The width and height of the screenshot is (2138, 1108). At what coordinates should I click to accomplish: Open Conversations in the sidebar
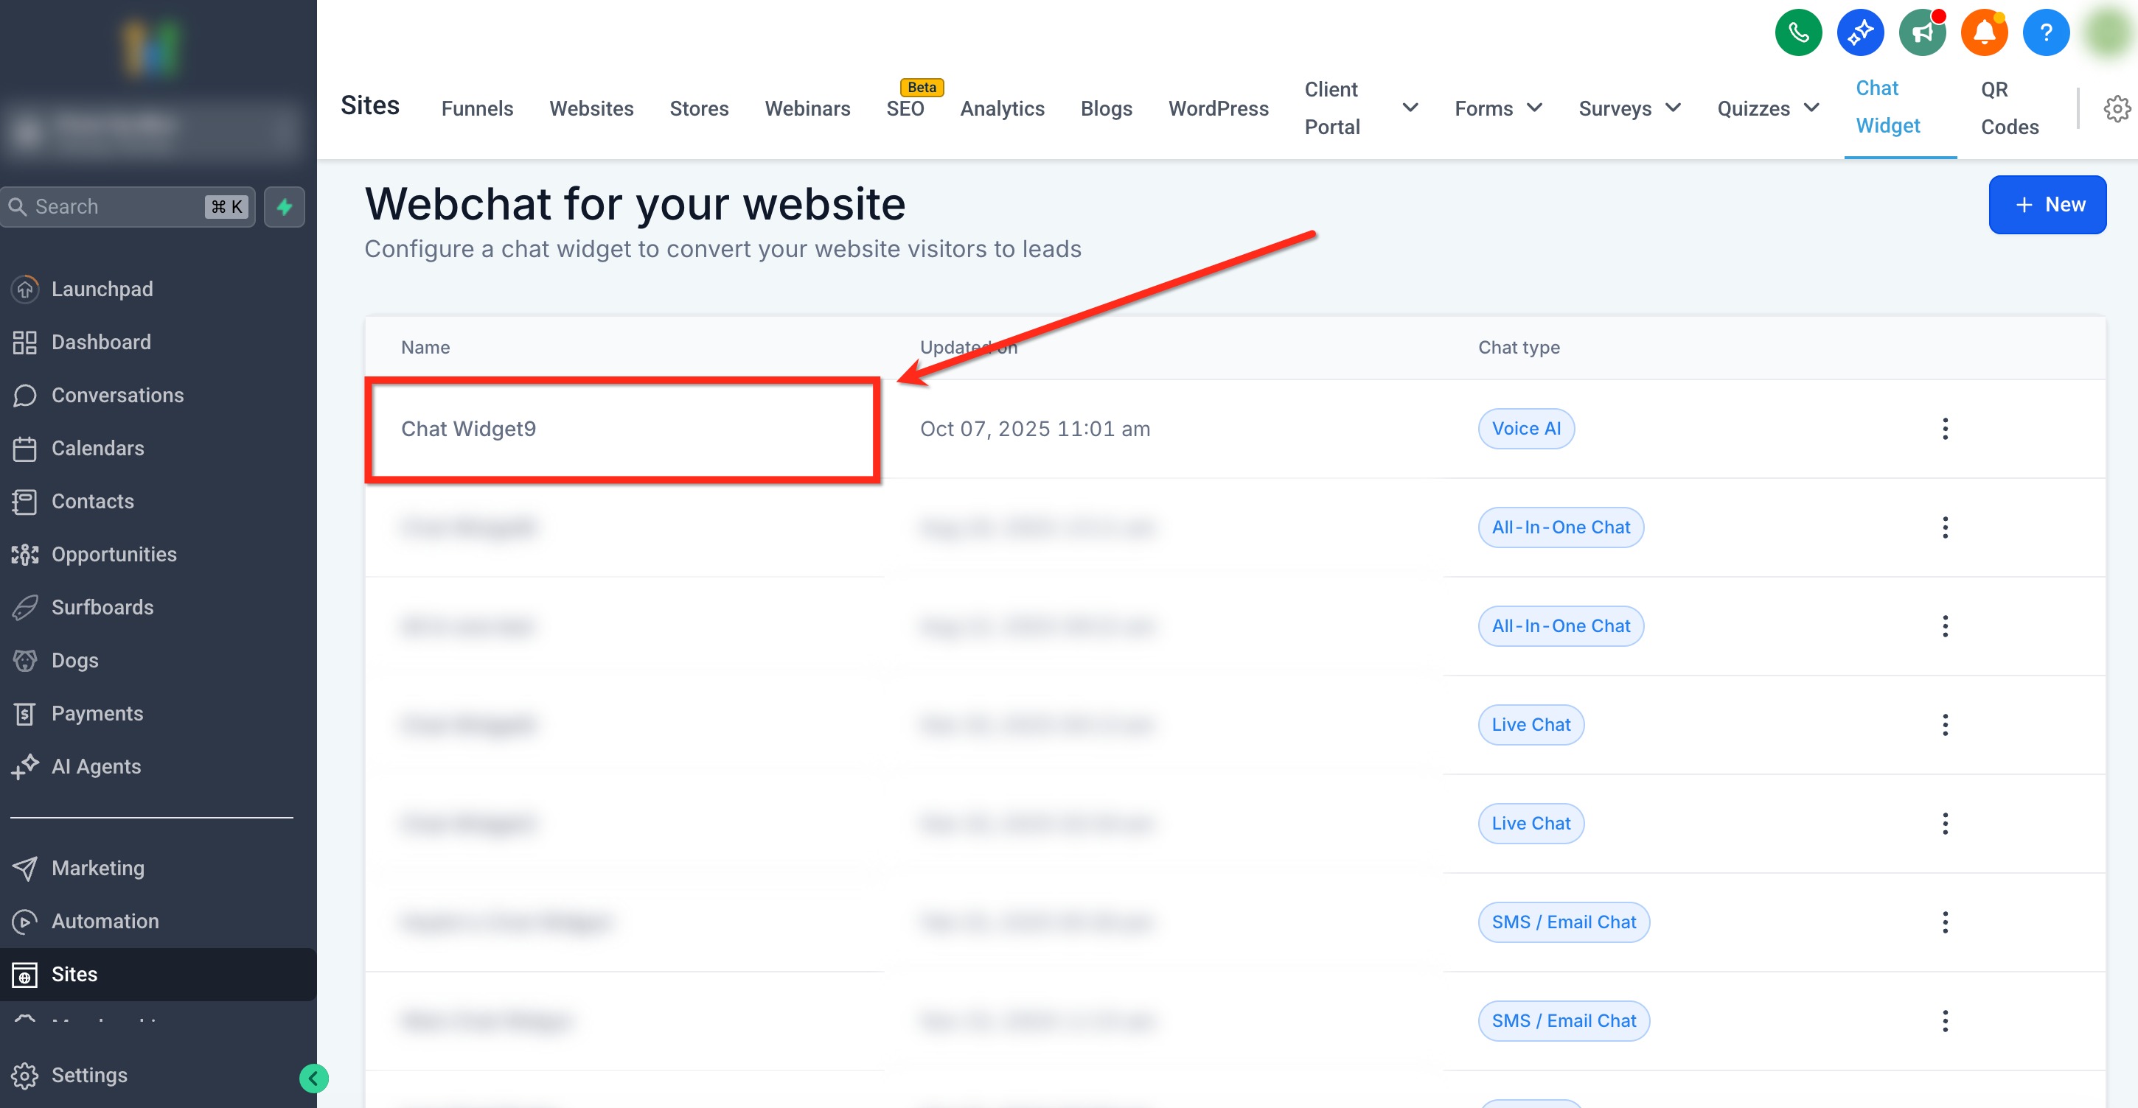tap(117, 395)
